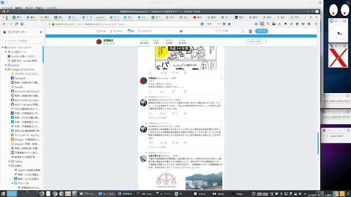
Task: Collapse the 弁護士 bookmark folder
Action: click(x=9, y=166)
